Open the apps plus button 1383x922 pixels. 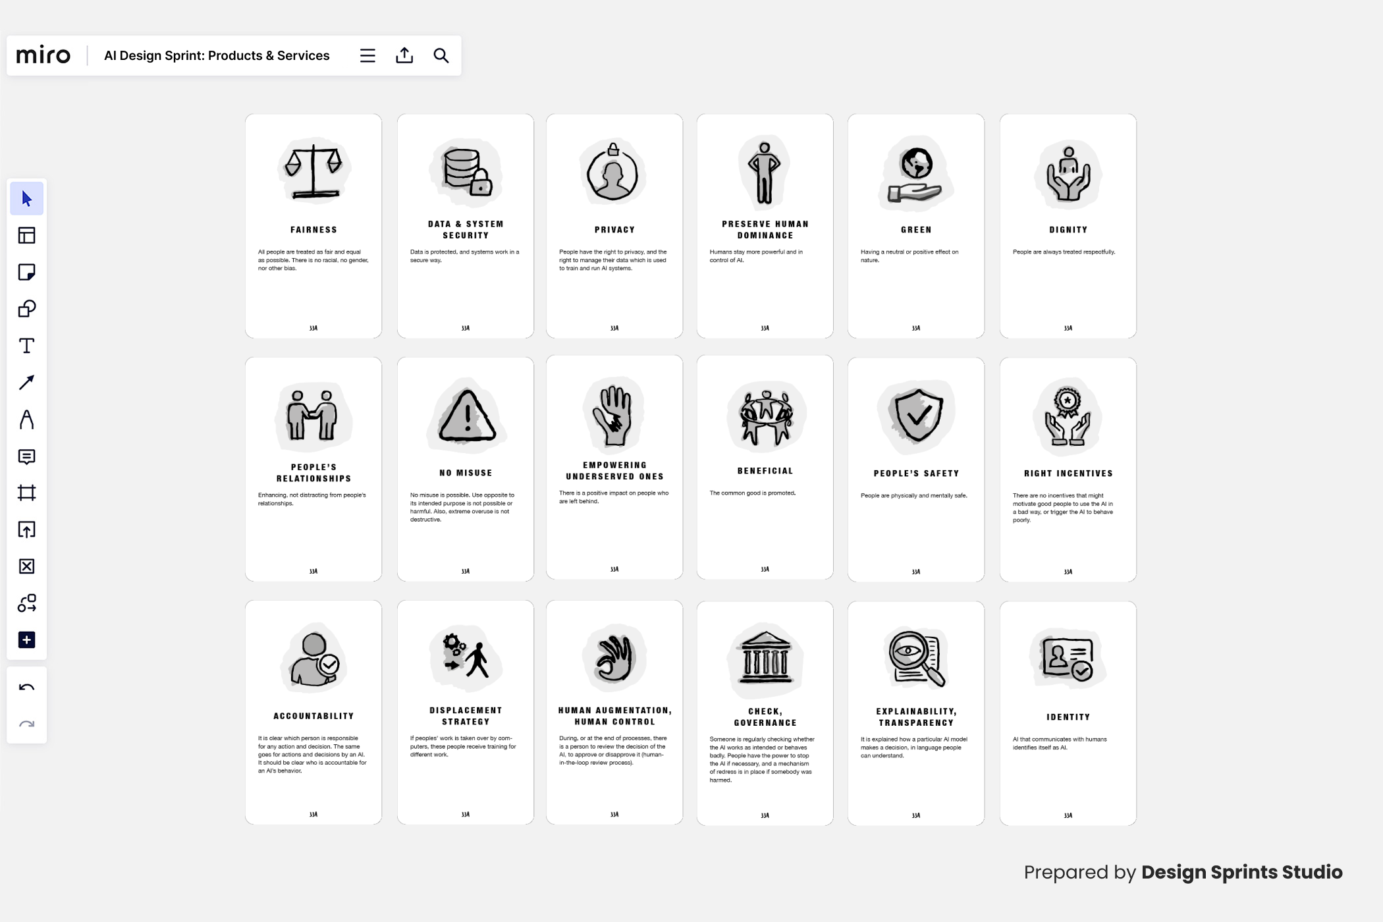click(26, 640)
